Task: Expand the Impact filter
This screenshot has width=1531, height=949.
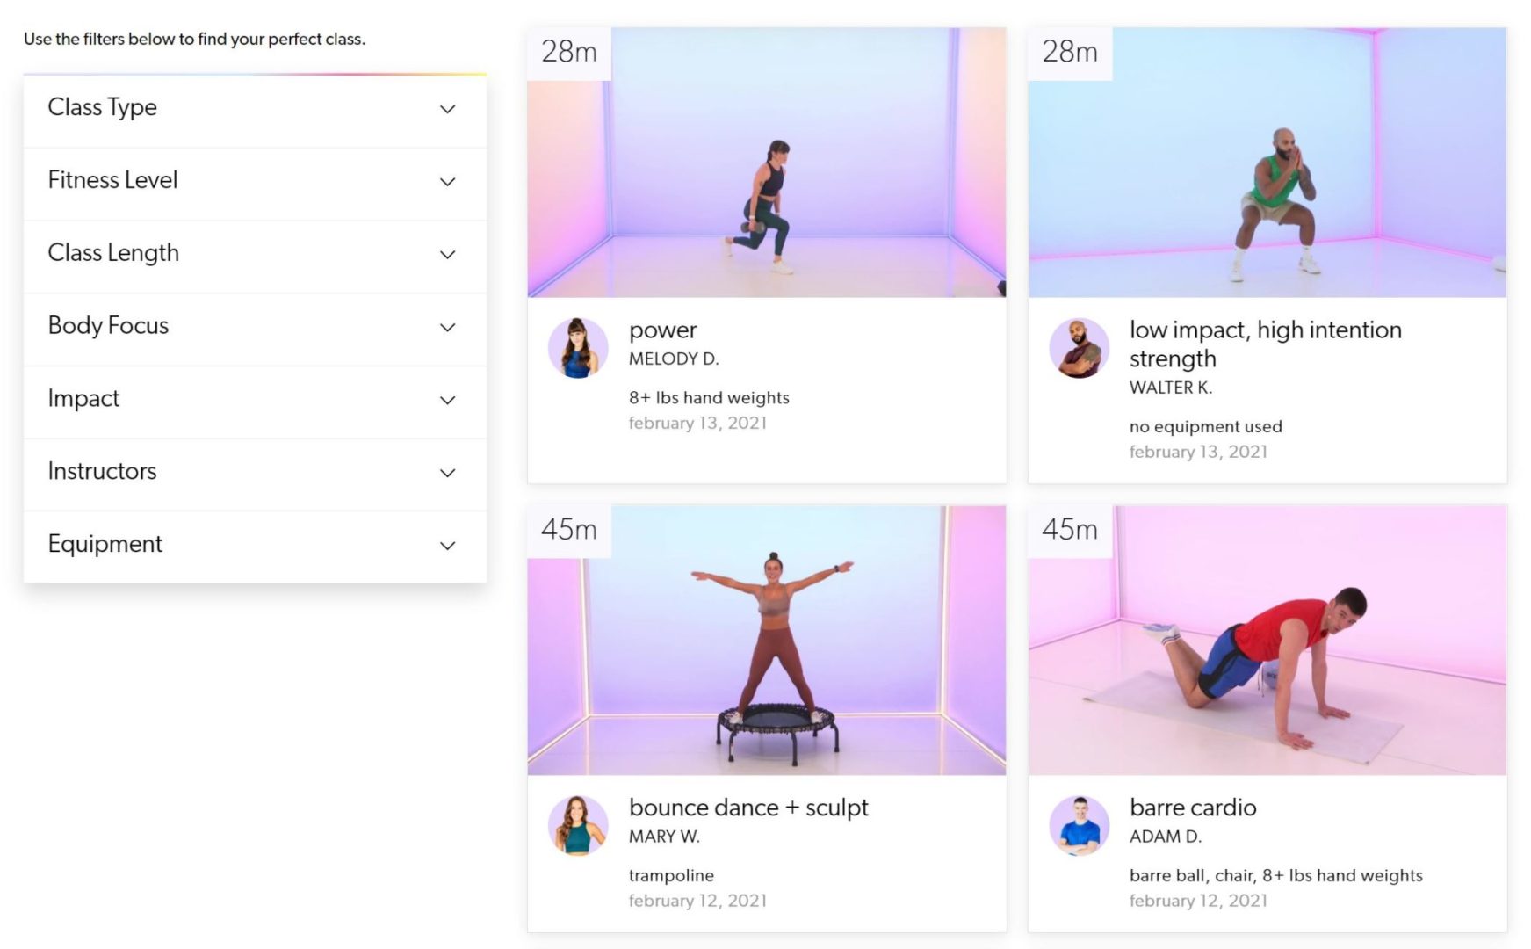Action: pos(255,400)
